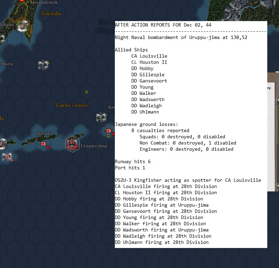Click the 'Kurile Islands' map label

point(72,105)
